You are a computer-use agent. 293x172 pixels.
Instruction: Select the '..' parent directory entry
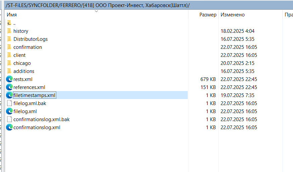pos(14,23)
